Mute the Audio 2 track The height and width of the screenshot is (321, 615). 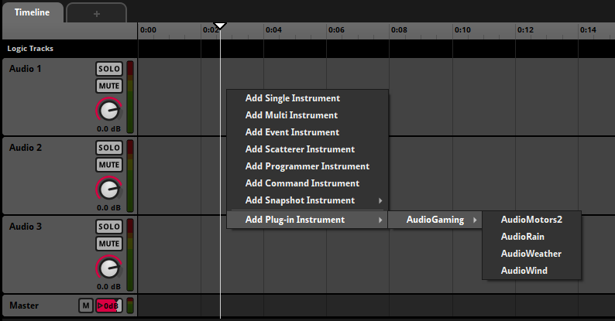point(109,165)
